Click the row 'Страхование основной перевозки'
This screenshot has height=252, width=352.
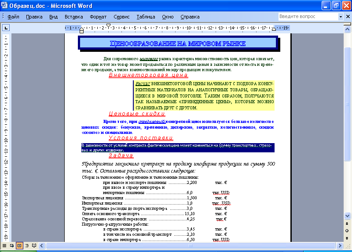pyautogui.click(x=154, y=219)
